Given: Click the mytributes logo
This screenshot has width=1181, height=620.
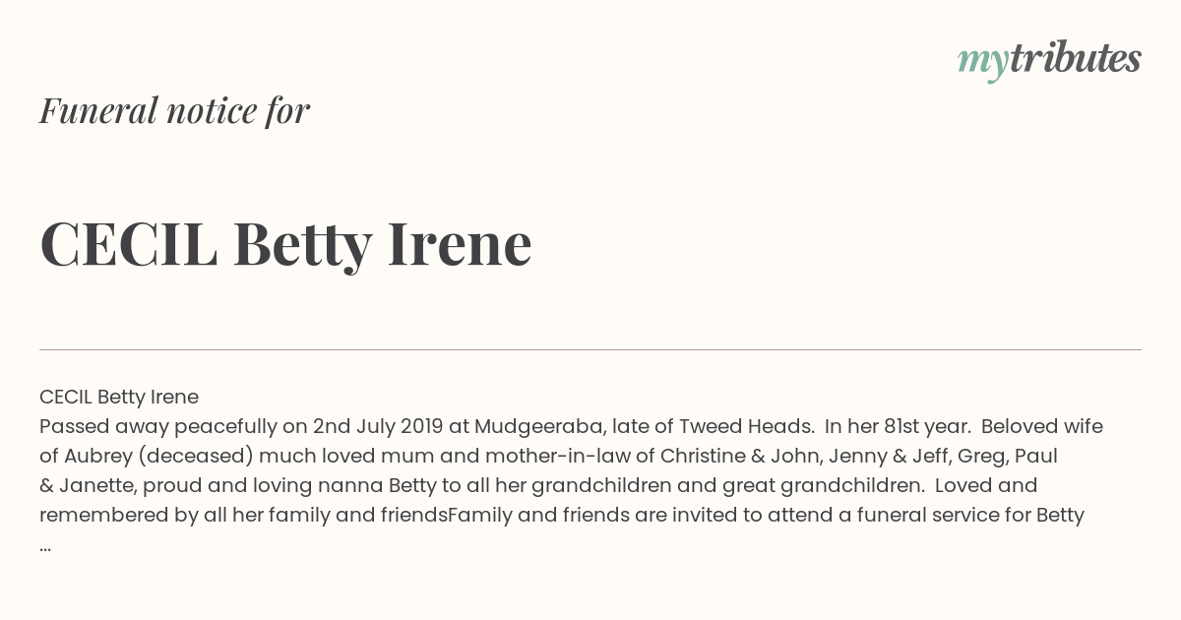Looking at the screenshot, I should click(1049, 60).
